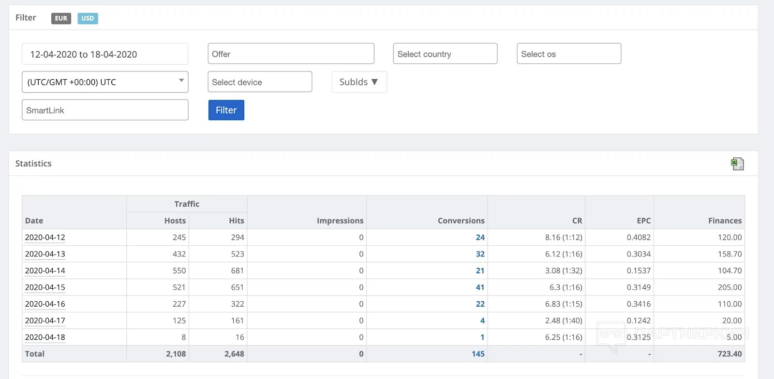This screenshot has width=774, height=379.
Task: Export statistics with the Excel icon
Action: (x=737, y=164)
